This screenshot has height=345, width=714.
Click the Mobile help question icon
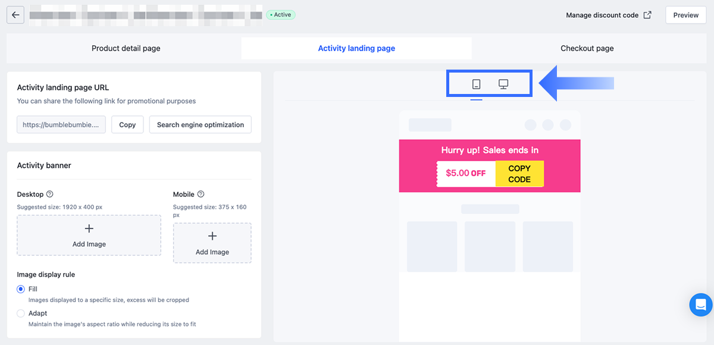coord(201,195)
